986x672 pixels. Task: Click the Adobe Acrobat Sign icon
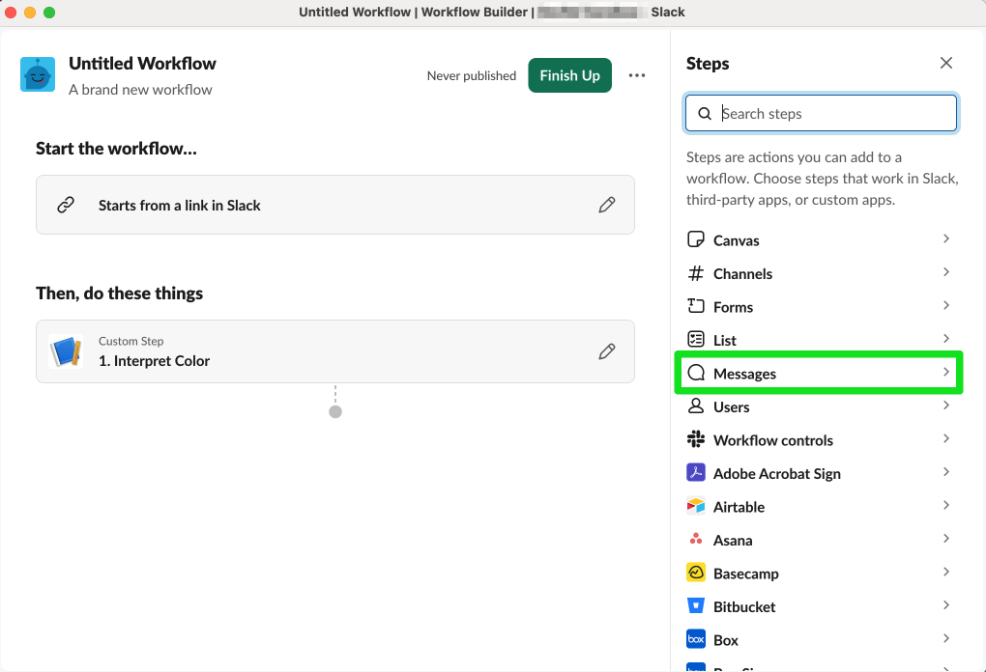(x=697, y=473)
